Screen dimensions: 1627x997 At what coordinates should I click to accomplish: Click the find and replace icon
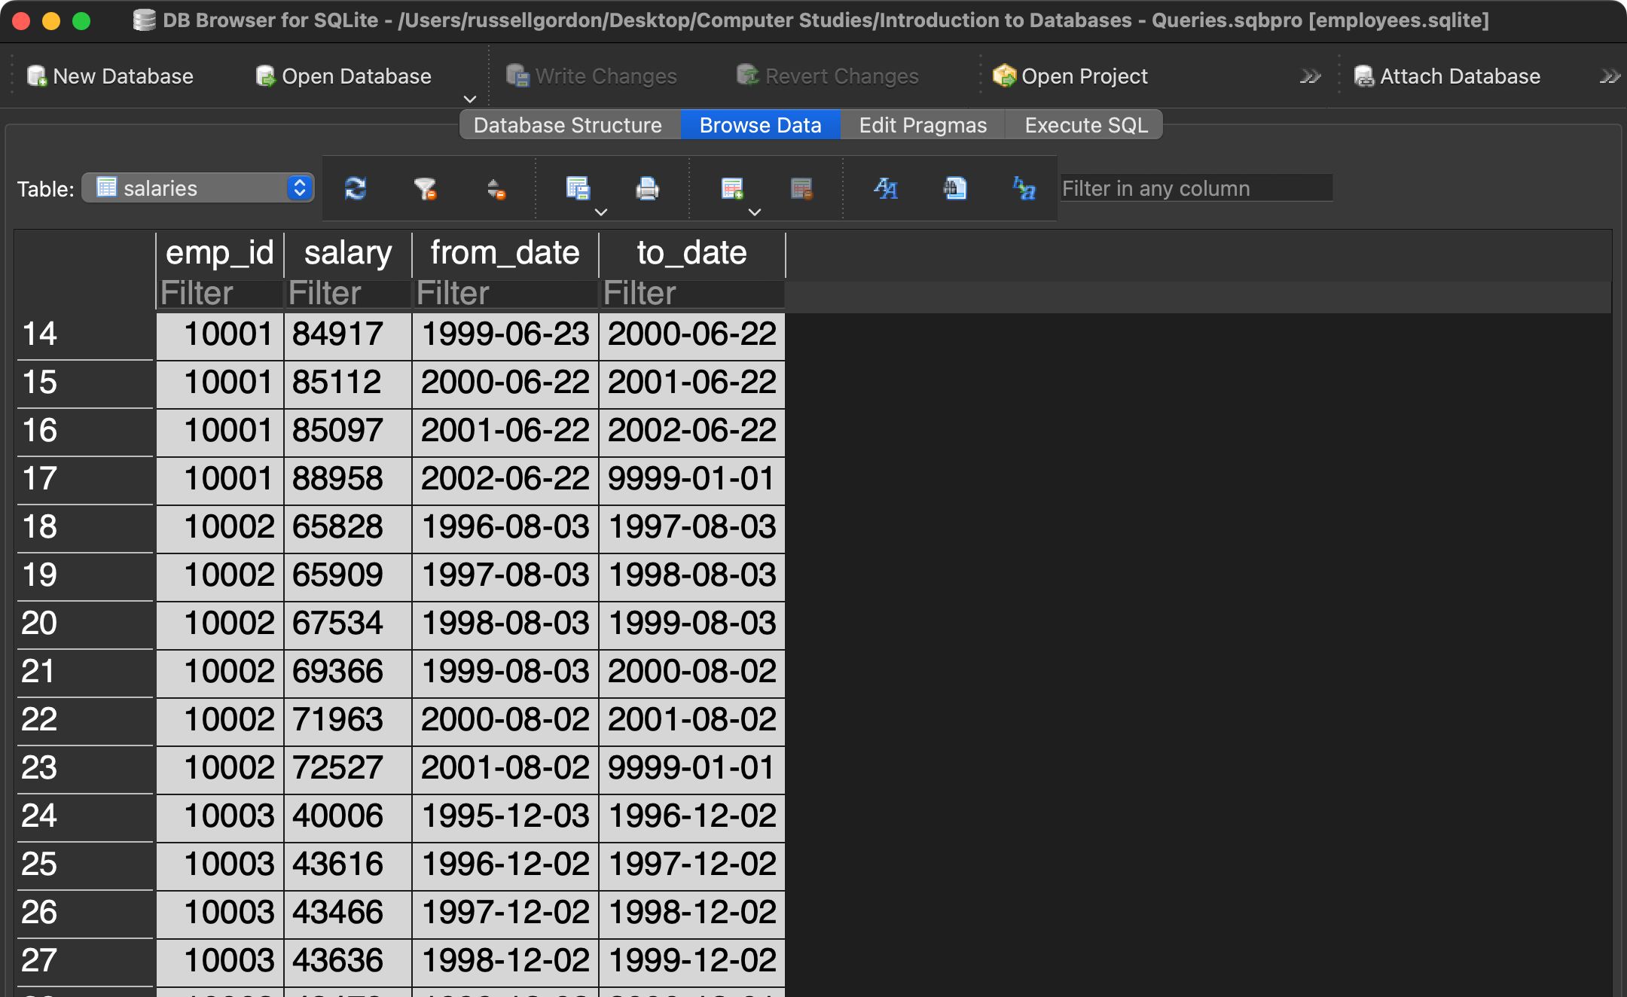pyautogui.click(x=1024, y=188)
